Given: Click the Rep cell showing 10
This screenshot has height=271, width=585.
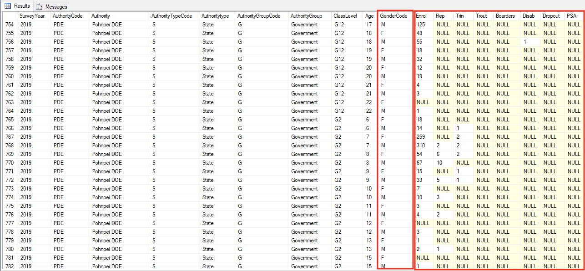Looking at the screenshot, I should (439, 163).
